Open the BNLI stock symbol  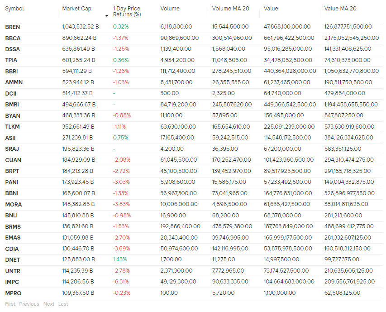pyautogui.click(x=11, y=215)
